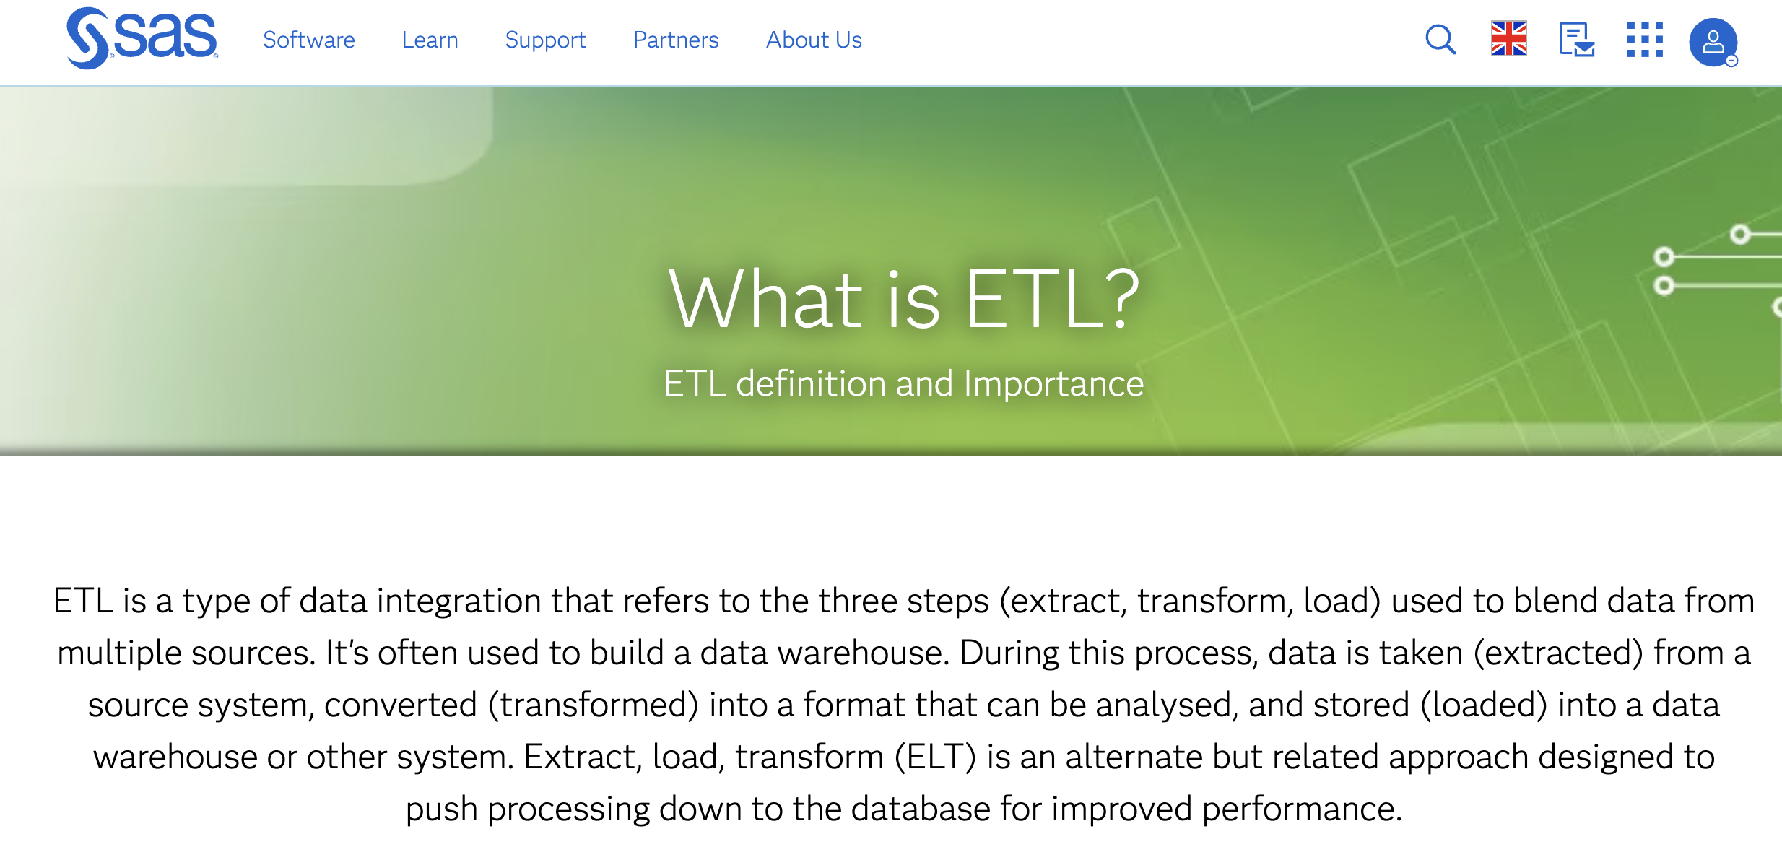Screen dimensions: 1782x852
Task: Expand the Learn section dropdown
Action: 431,38
